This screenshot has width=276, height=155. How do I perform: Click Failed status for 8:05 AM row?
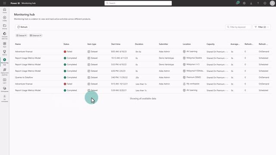pos(68,52)
